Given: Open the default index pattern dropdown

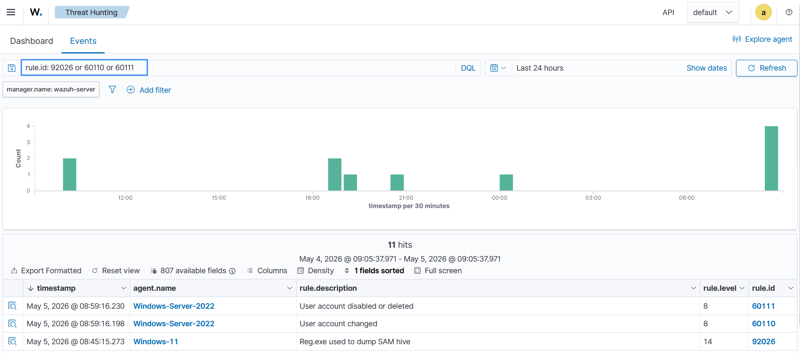Looking at the screenshot, I should [x=713, y=13].
